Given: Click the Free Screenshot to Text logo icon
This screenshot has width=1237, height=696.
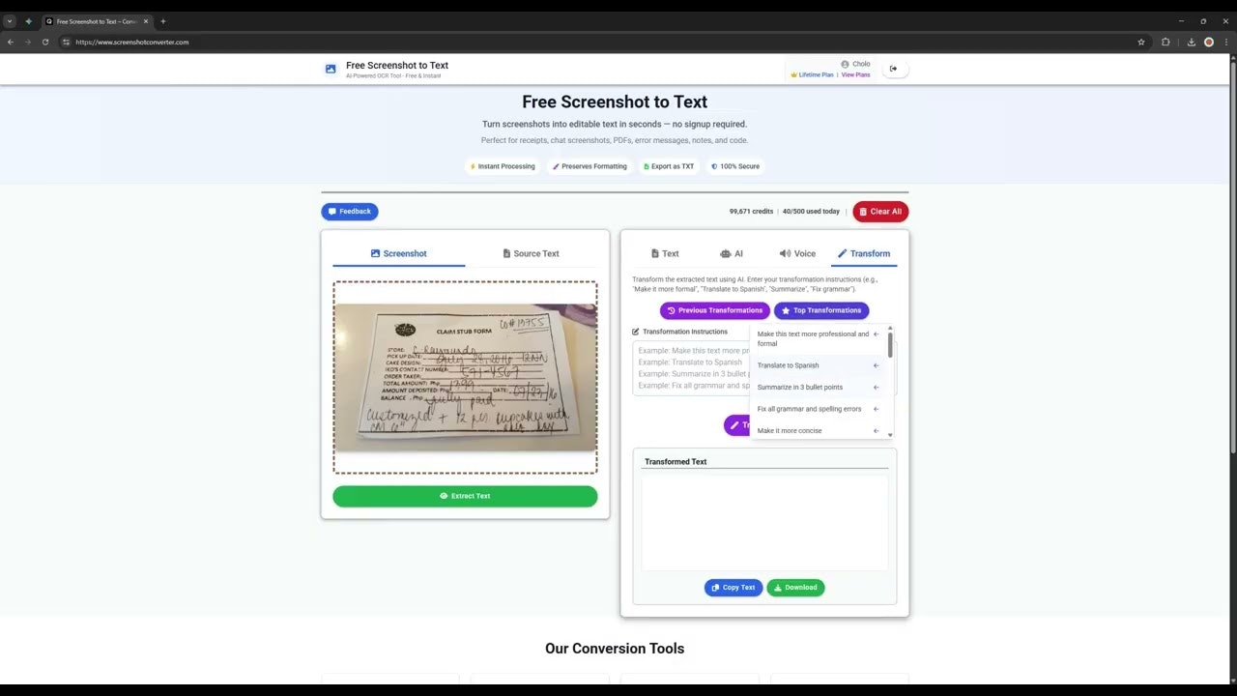Looking at the screenshot, I should (331, 68).
